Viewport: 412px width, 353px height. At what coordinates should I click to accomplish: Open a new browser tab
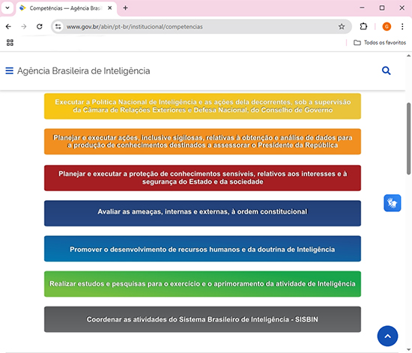pyautogui.click(x=125, y=8)
